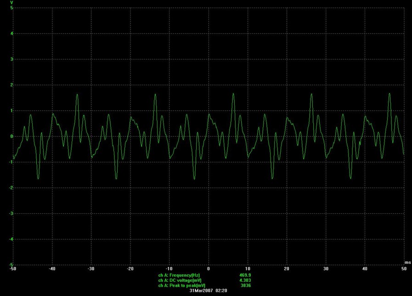This screenshot has width=412, height=296.
Task: Click the -10 time axis tick label
Action: tap(169, 268)
